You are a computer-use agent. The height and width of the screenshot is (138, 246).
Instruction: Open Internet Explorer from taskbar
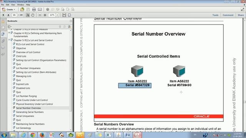click(x=23, y=135)
